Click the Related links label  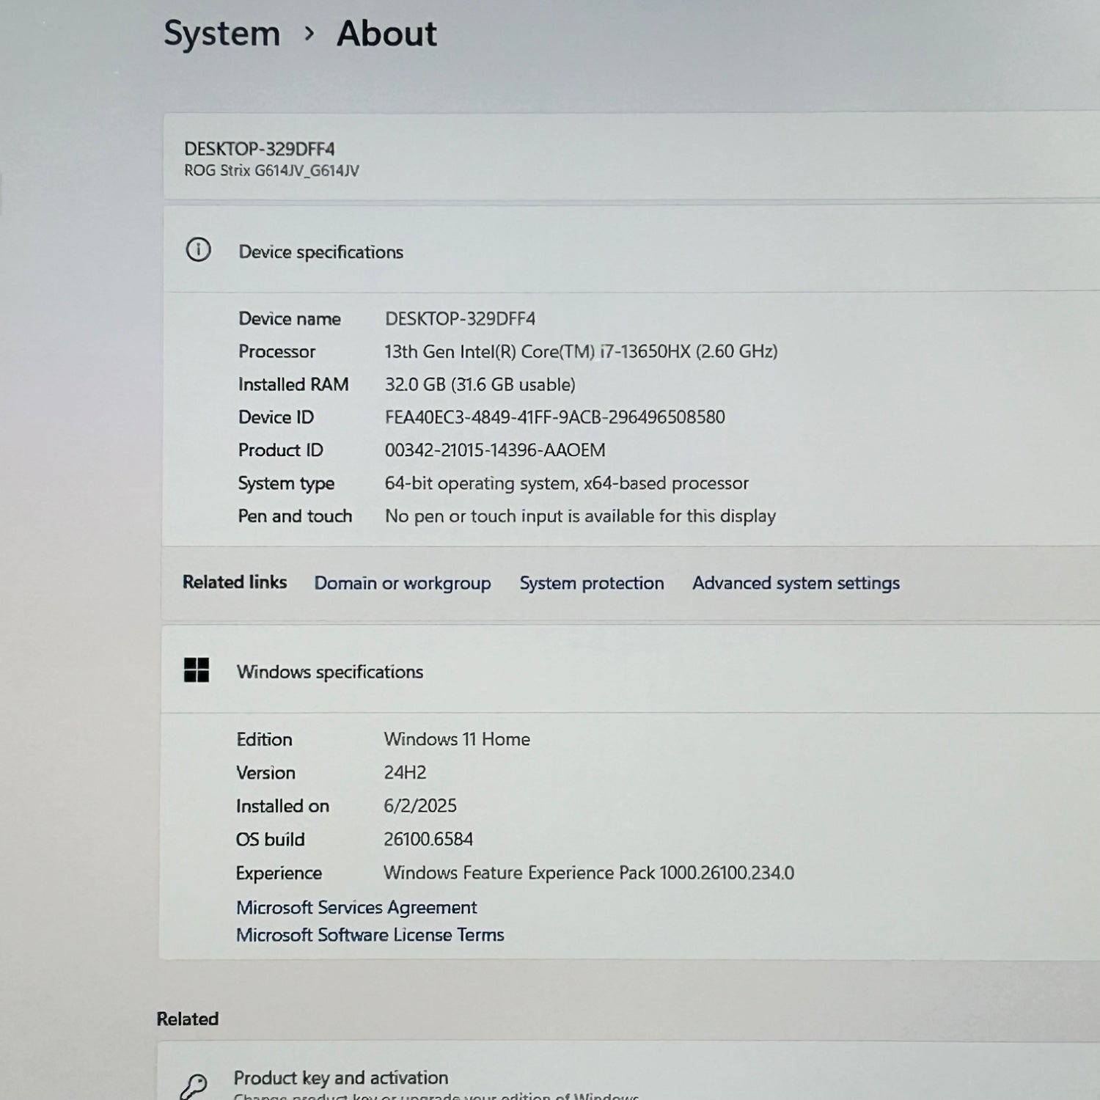(x=235, y=582)
